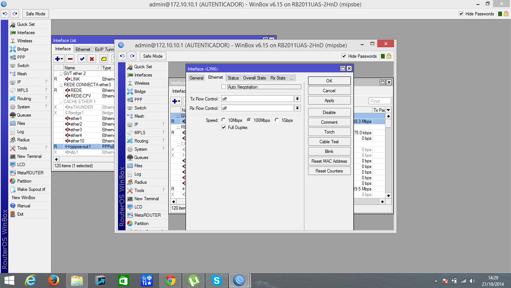The height and width of the screenshot is (288, 511).
Task: Click the yellow comment note icon
Action: pos(104,59)
